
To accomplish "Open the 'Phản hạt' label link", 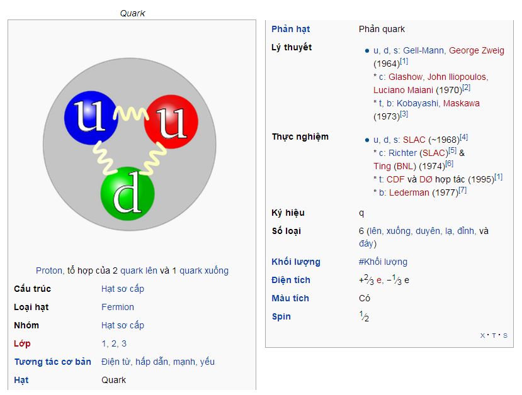I will 291,30.
